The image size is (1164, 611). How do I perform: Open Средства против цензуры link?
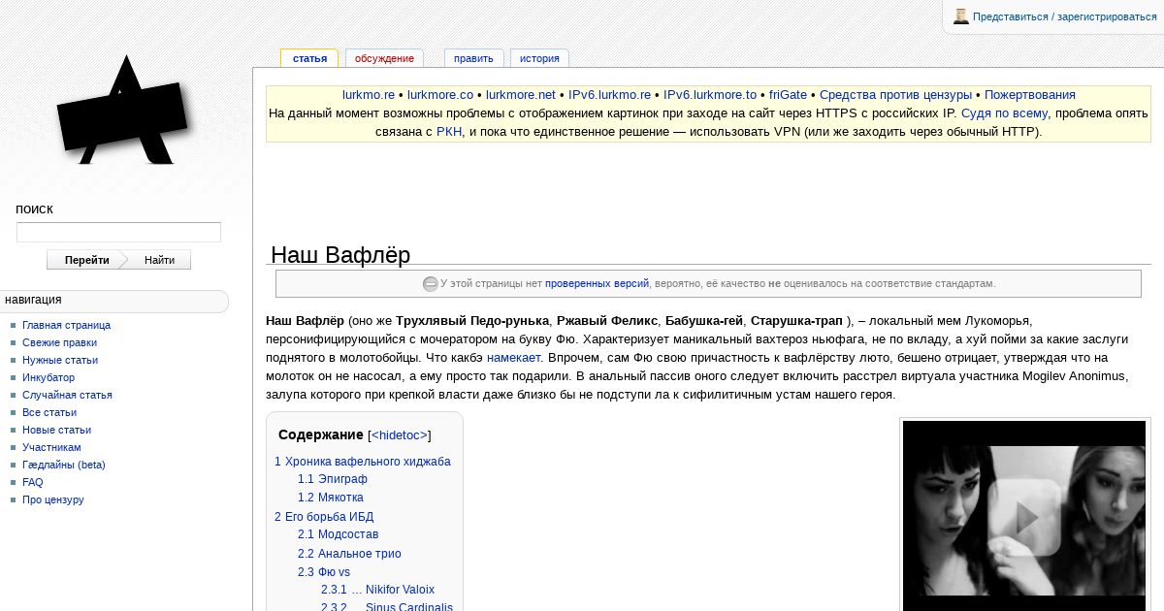click(895, 95)
